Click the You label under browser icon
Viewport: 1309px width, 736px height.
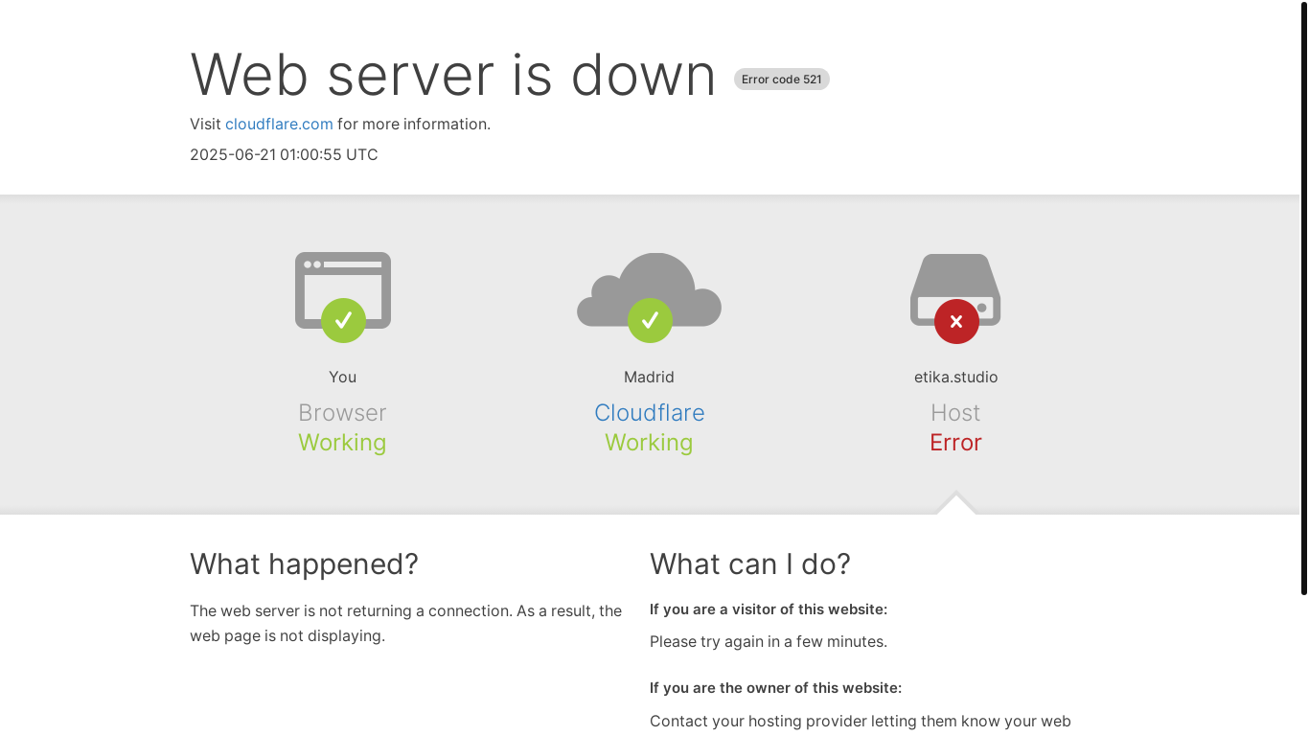(x=342, y=377)
